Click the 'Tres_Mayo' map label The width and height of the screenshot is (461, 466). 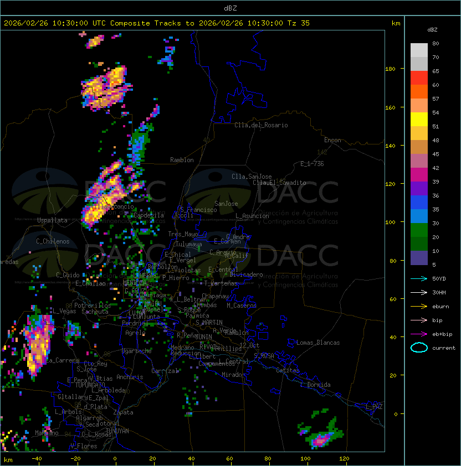(x=183, y=234)
